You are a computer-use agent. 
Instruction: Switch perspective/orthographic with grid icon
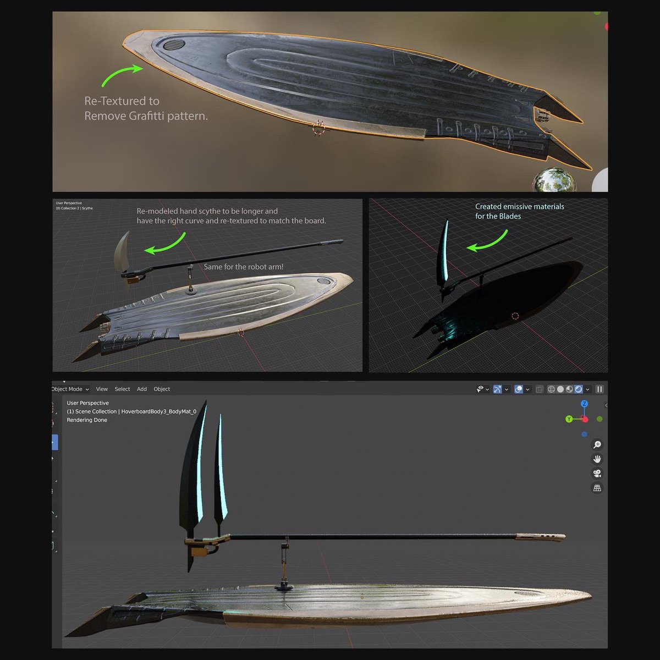(597, 488)
